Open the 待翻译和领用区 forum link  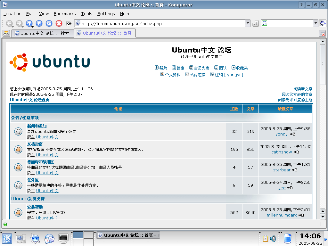[41, 162]
